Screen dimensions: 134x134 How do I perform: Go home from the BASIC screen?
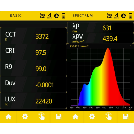8,117
